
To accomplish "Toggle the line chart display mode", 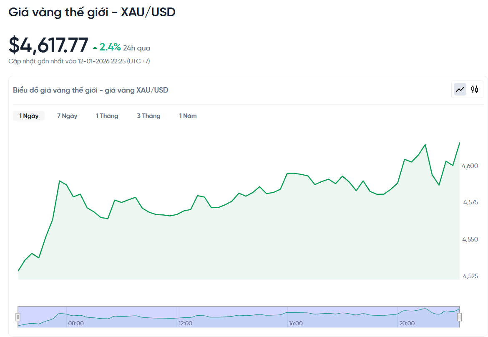I will pos(460,89).
